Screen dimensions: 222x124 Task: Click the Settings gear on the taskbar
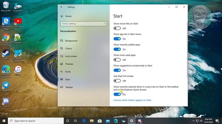click(x=132, y=121)
